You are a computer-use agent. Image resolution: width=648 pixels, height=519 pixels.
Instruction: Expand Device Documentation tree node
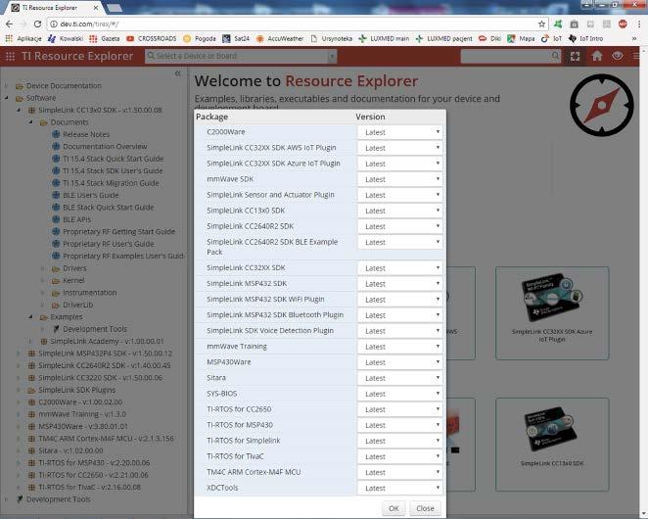tap(6, 86)
